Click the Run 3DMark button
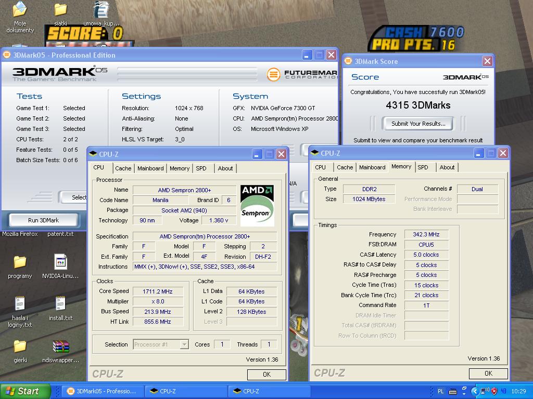The height and width of the screenshot is (399, 533). click(43, 220)
